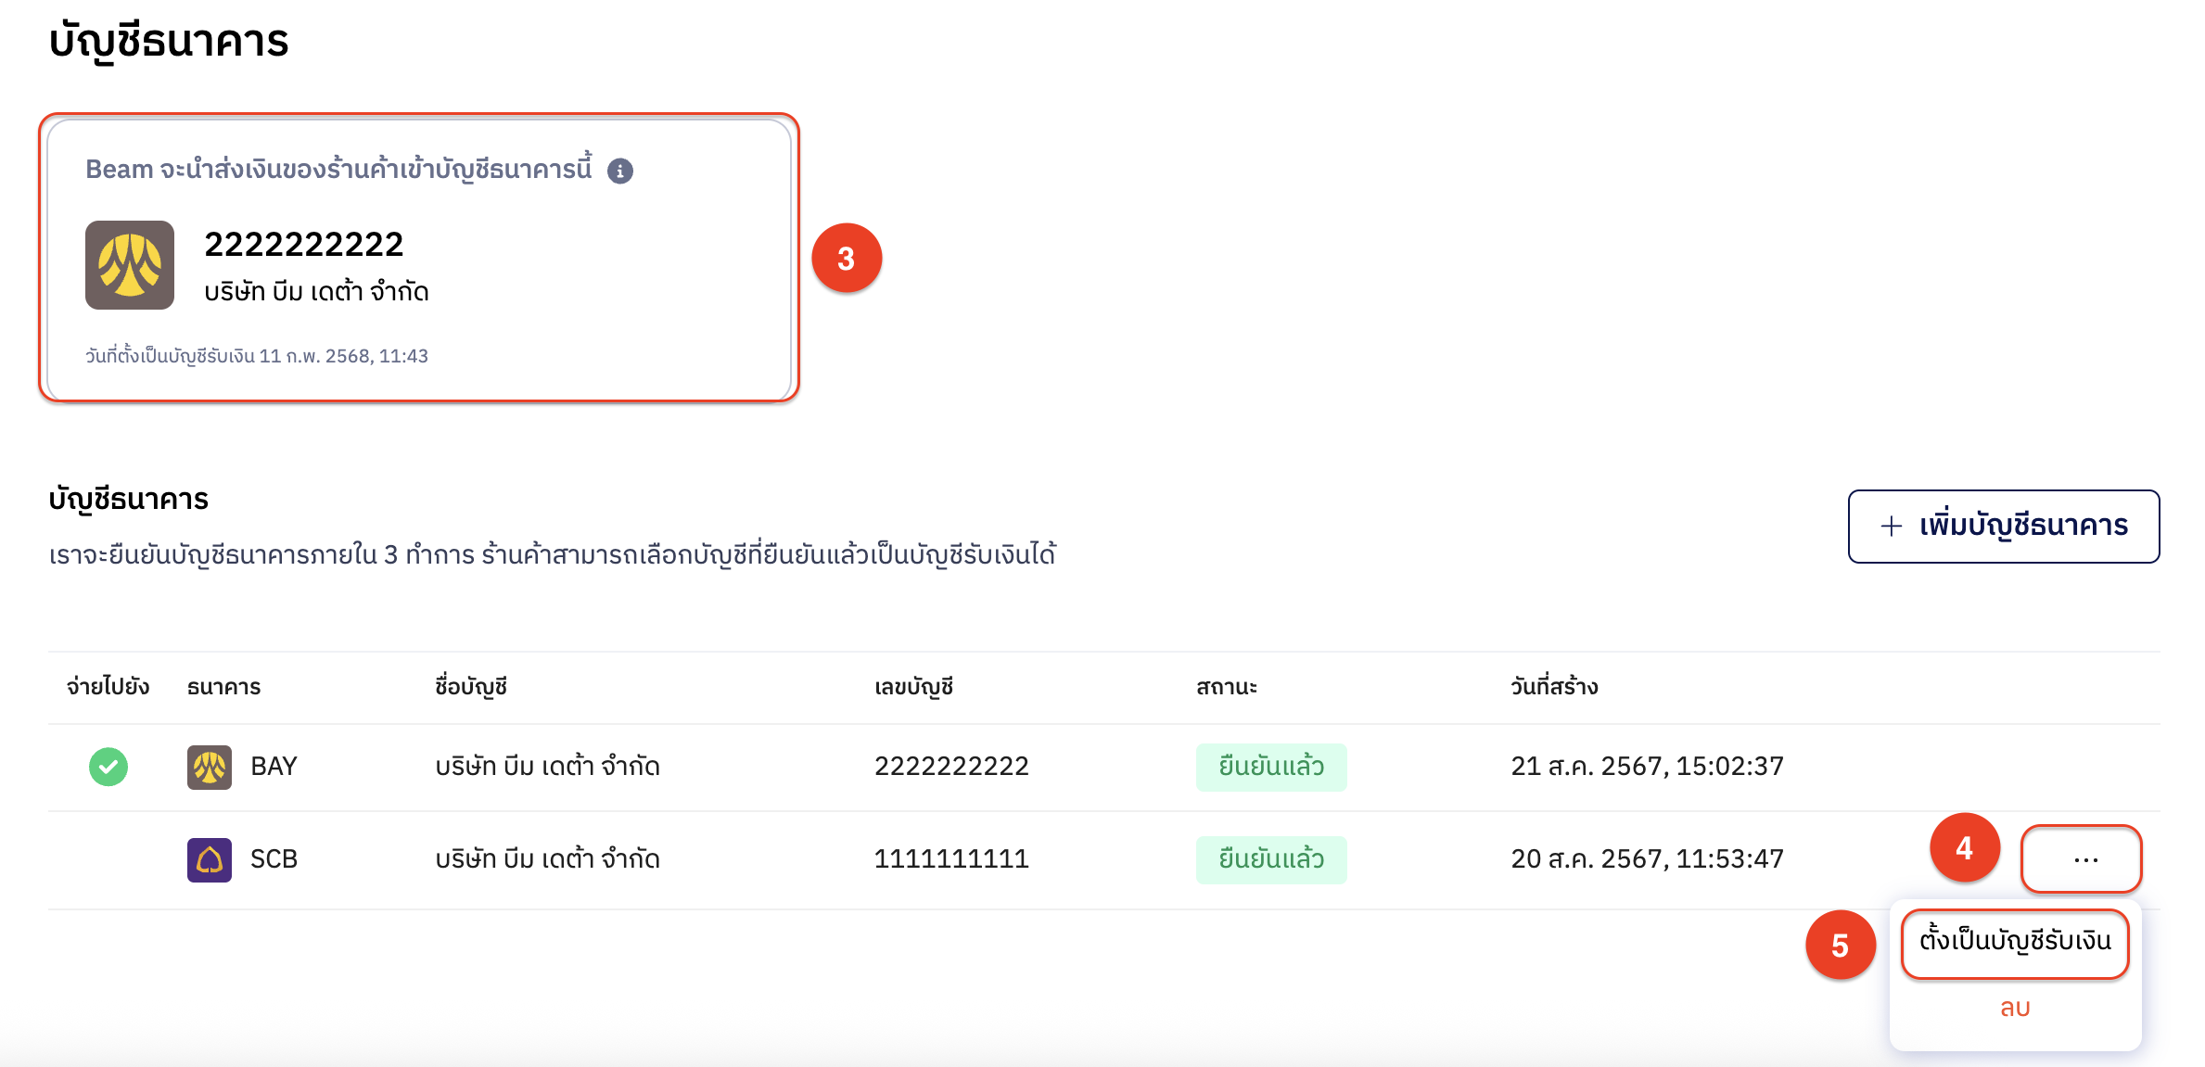The image size is (2205, 1067).
Task: Click the ธนาคาร column header
Action: [223, 687]
